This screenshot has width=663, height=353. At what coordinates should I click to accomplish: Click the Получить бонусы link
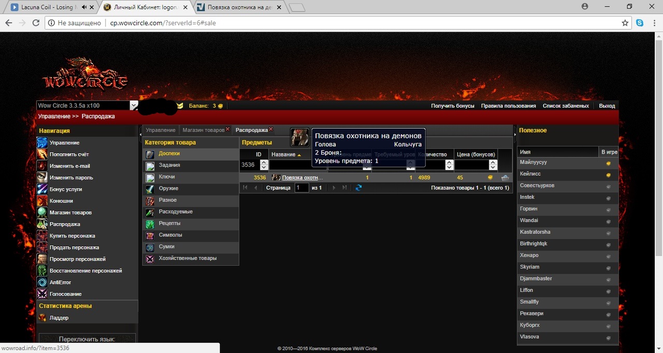pos(452,106)
